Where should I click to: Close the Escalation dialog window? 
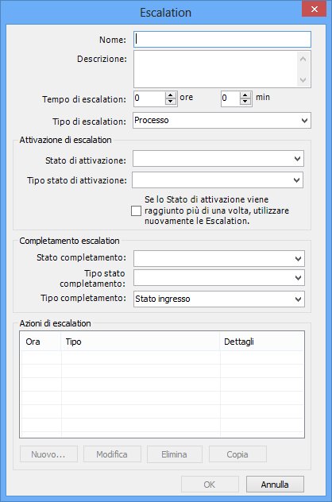[x=314, y=9]
